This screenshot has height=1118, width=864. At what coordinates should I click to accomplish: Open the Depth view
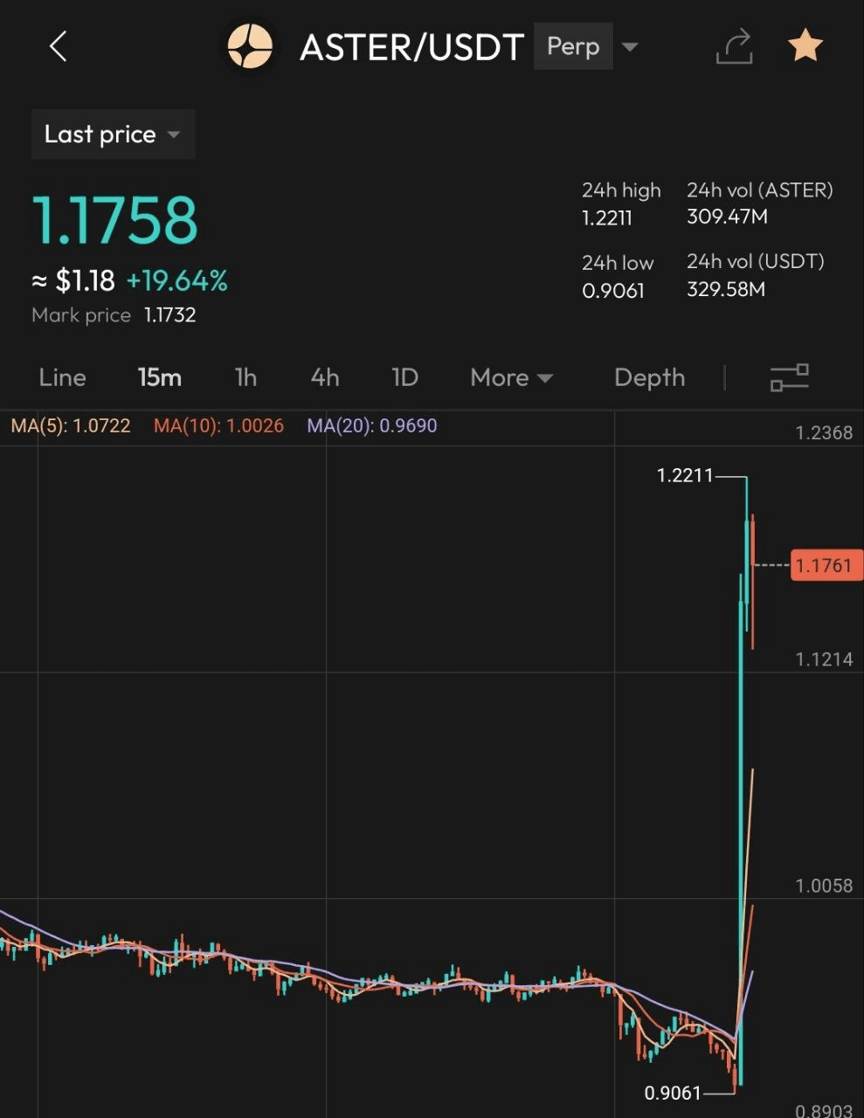click(x=649, y=377)
